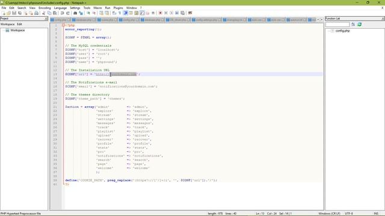
Task: Open the Search menu
Action: coord(22,8)
